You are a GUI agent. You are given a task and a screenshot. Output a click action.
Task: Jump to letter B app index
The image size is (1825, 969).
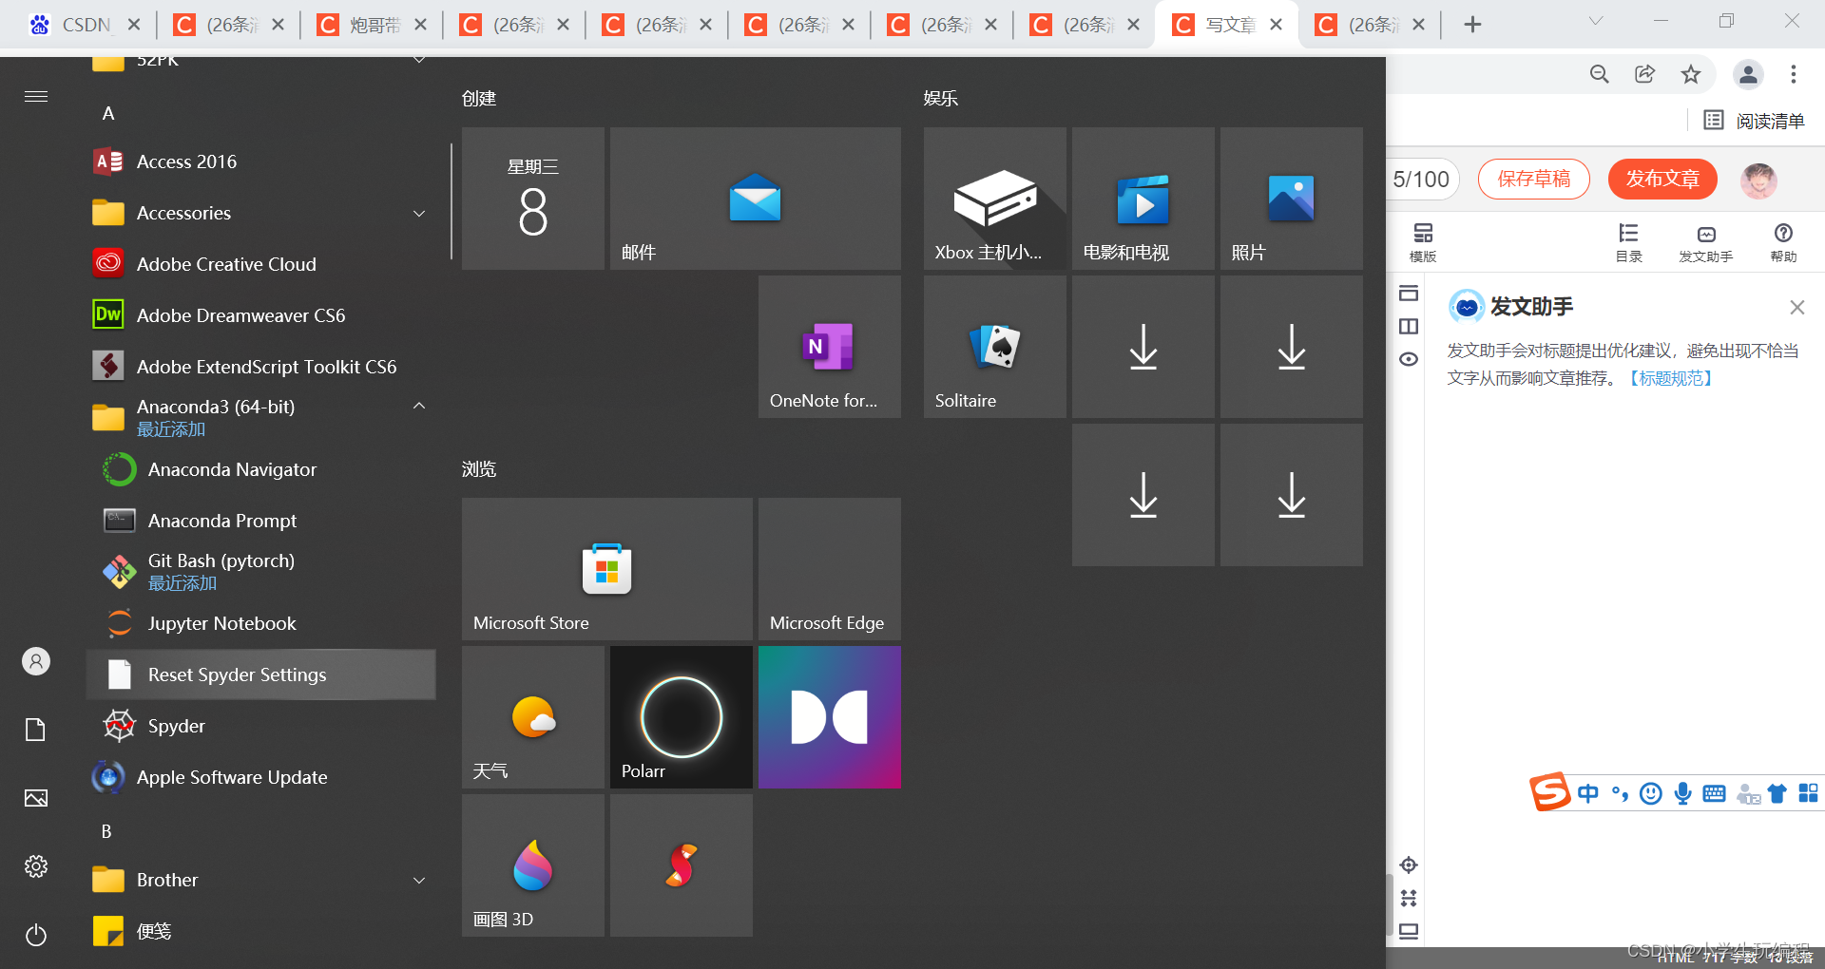[x=106, y=831]
